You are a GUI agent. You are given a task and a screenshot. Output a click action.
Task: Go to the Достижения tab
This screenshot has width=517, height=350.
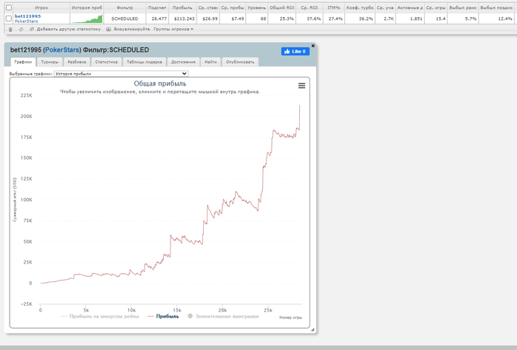pos(183,62)
